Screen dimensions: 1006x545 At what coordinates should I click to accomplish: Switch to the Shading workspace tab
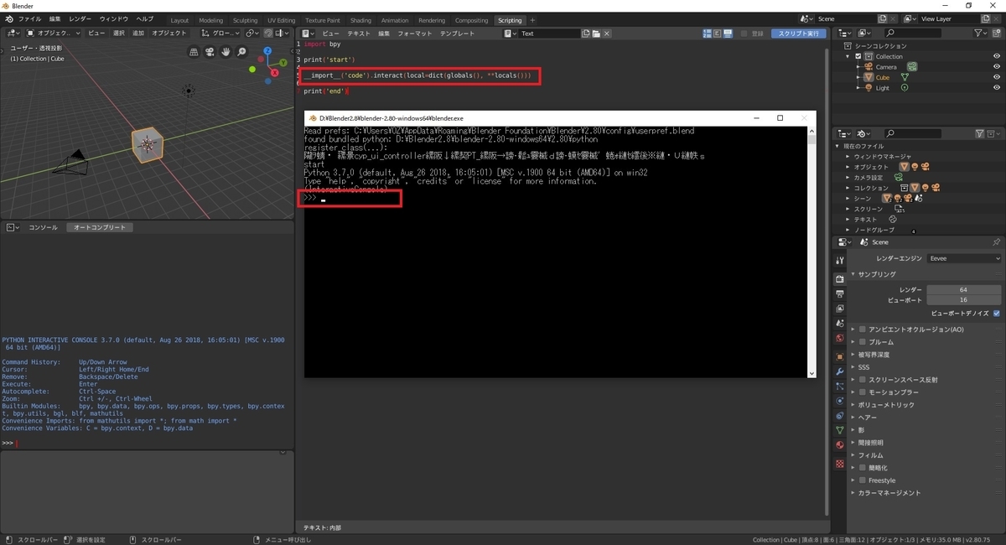pos(360,20)
